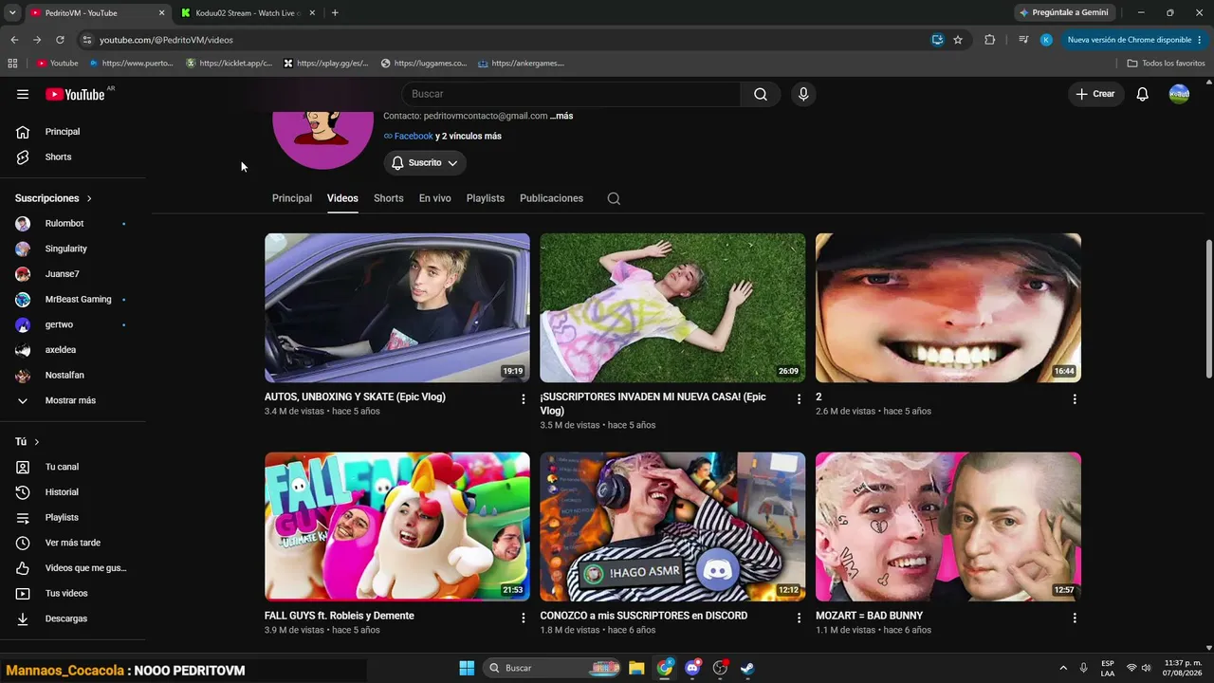Reload the page in Chrome
The width and height of the screenshot is (1214, 683).
[60, 40]
